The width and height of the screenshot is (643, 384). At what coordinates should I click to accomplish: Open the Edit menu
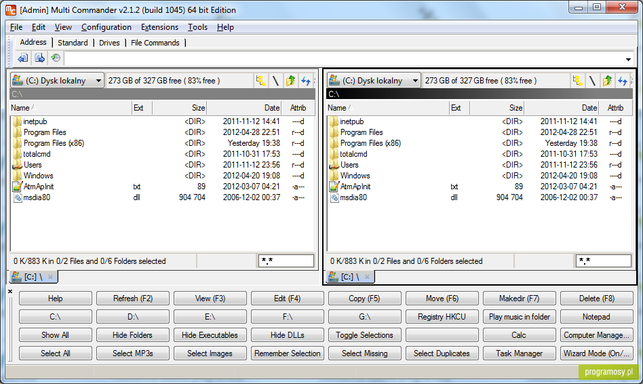coord(38,27)
